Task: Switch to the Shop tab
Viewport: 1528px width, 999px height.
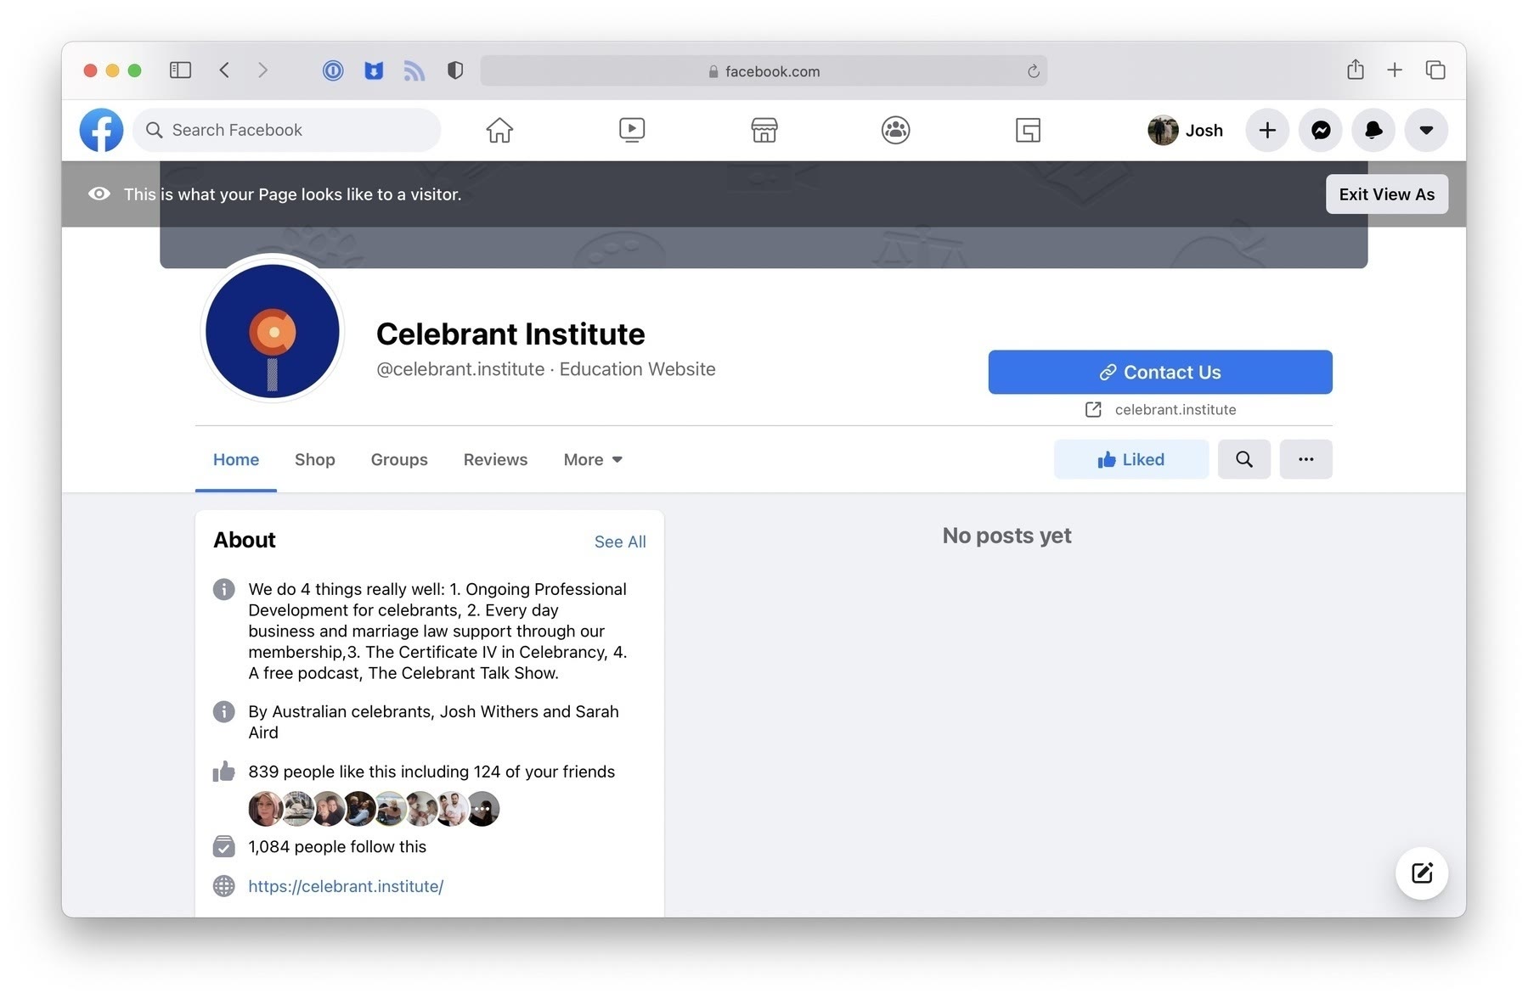Action: tap(314, 459)
